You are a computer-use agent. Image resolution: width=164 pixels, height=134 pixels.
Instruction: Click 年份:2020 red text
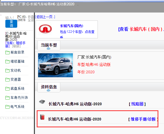[86, 72]
